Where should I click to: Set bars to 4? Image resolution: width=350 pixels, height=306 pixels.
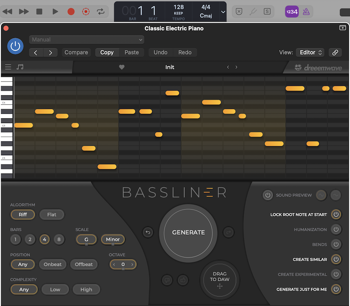[45, 239]
